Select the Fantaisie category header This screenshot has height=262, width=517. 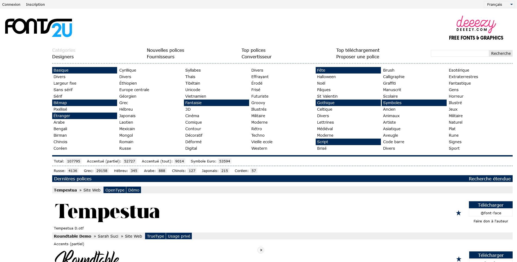pos(217,103)
